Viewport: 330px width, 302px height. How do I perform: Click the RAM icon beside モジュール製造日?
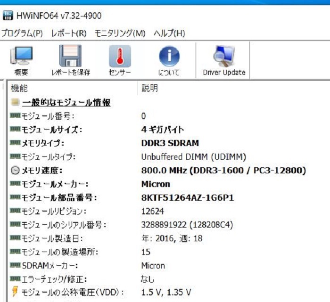[x=16, y=238]
